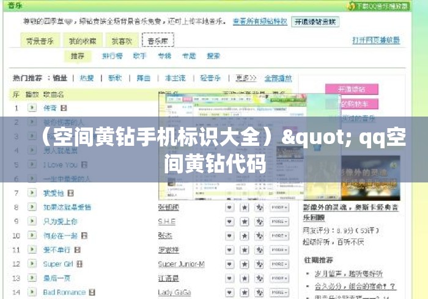Screen dimensions: 428x299
Task: Switch to 我的收藏 tab
Action: pyautogui.click(x=83, y=40)
